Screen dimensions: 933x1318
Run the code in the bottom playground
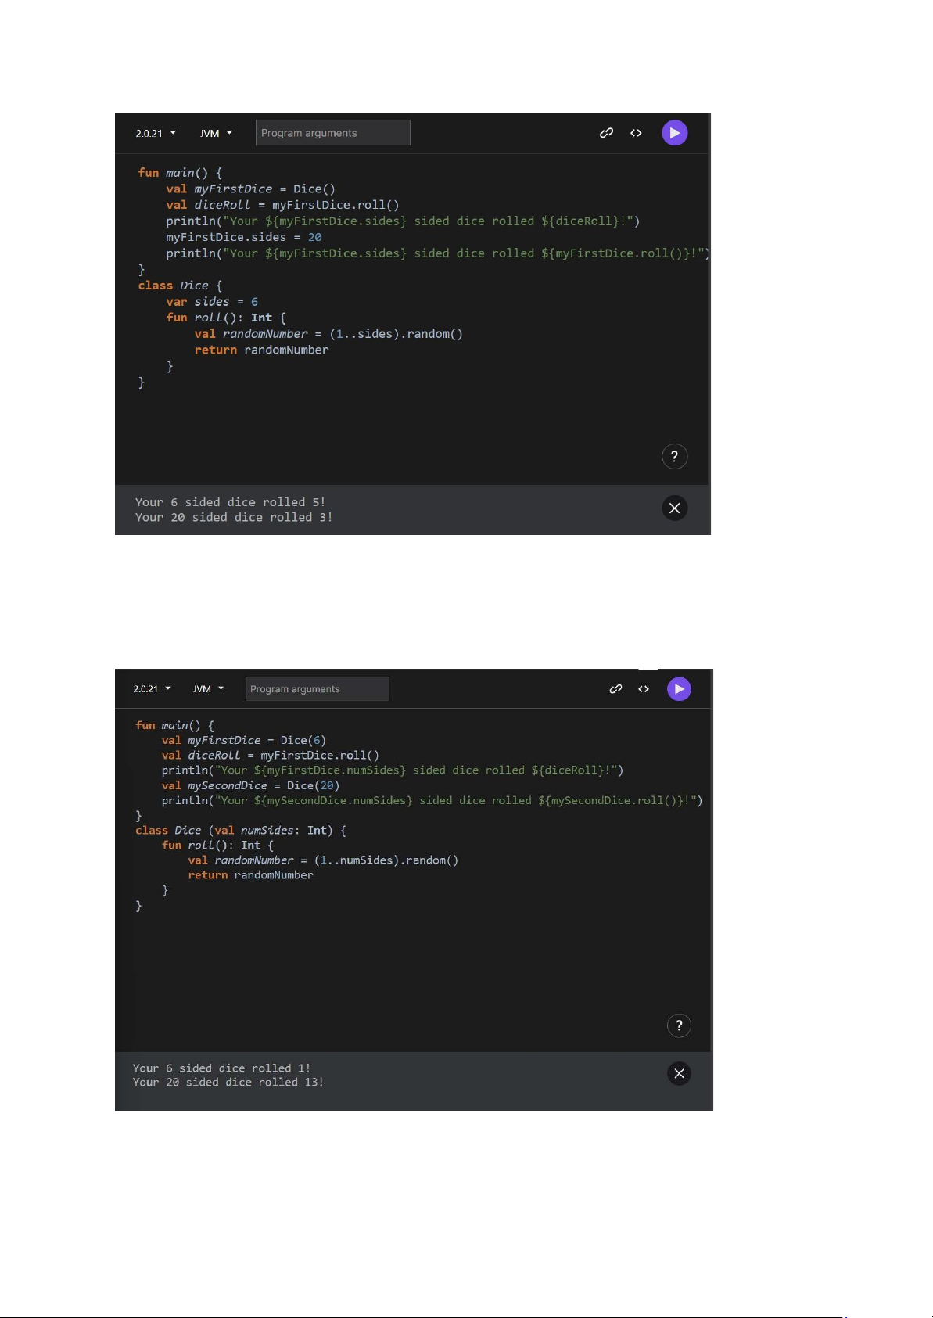pyautogui.click(x=679, y=689)
